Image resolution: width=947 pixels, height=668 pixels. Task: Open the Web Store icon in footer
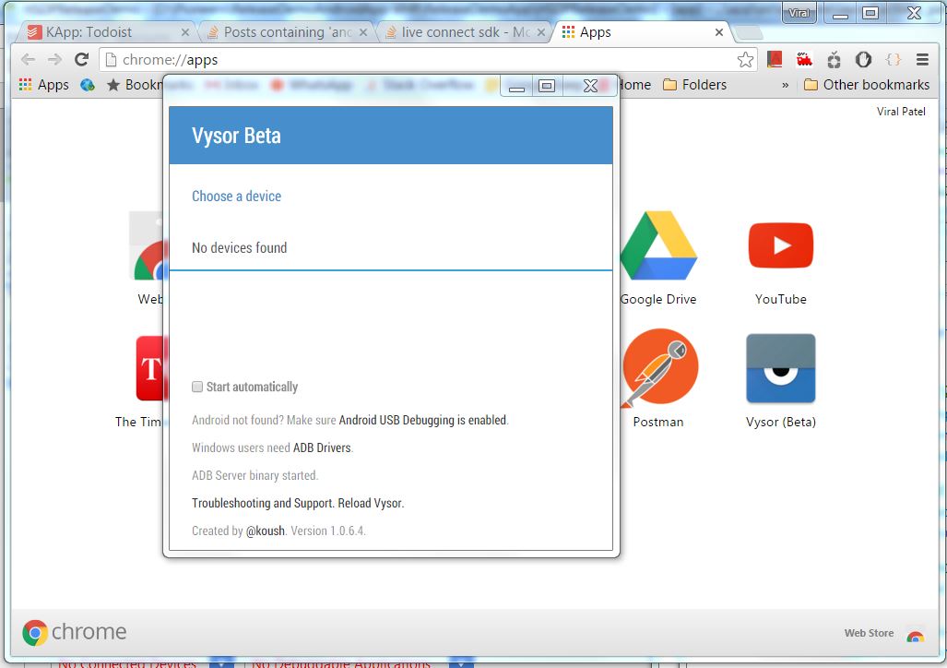pyautogui.click(x=915, y=635)
